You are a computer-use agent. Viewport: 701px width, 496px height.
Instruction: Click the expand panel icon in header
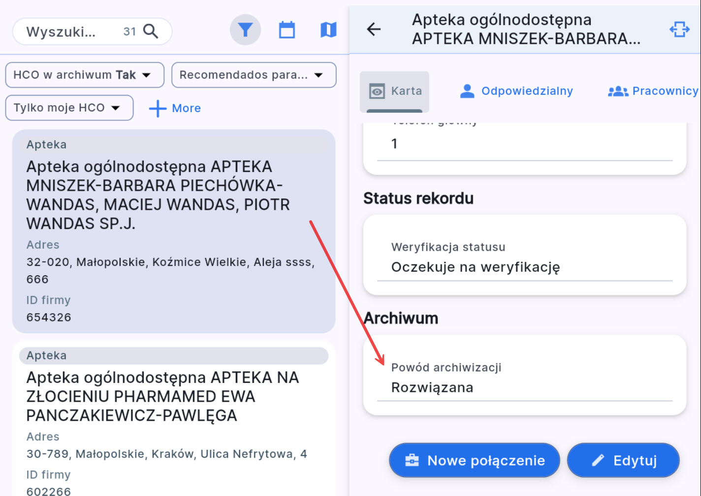(x=679, y=29)
